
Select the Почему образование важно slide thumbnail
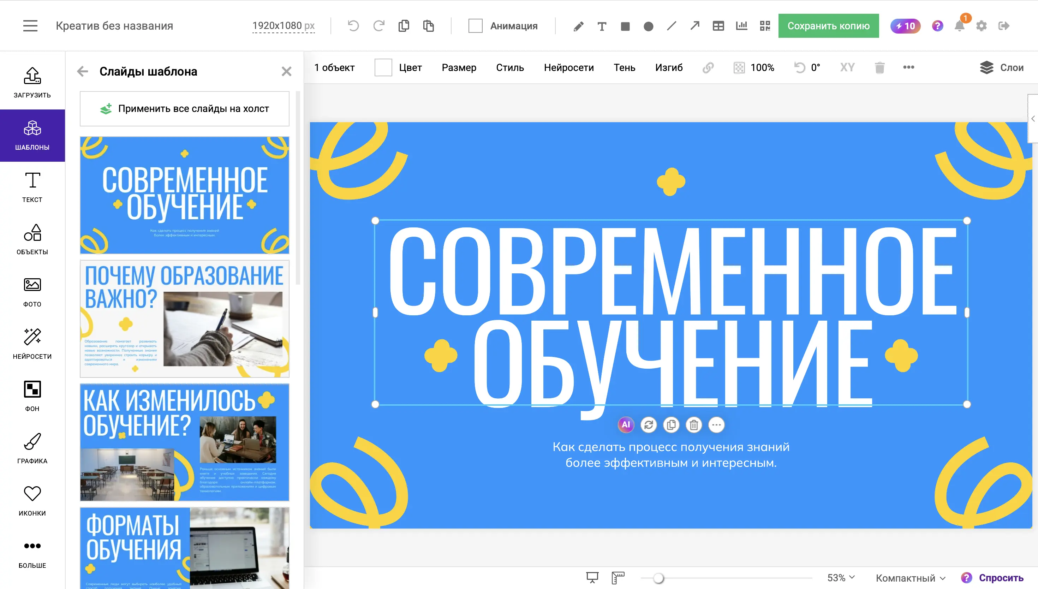click(184, 319)
